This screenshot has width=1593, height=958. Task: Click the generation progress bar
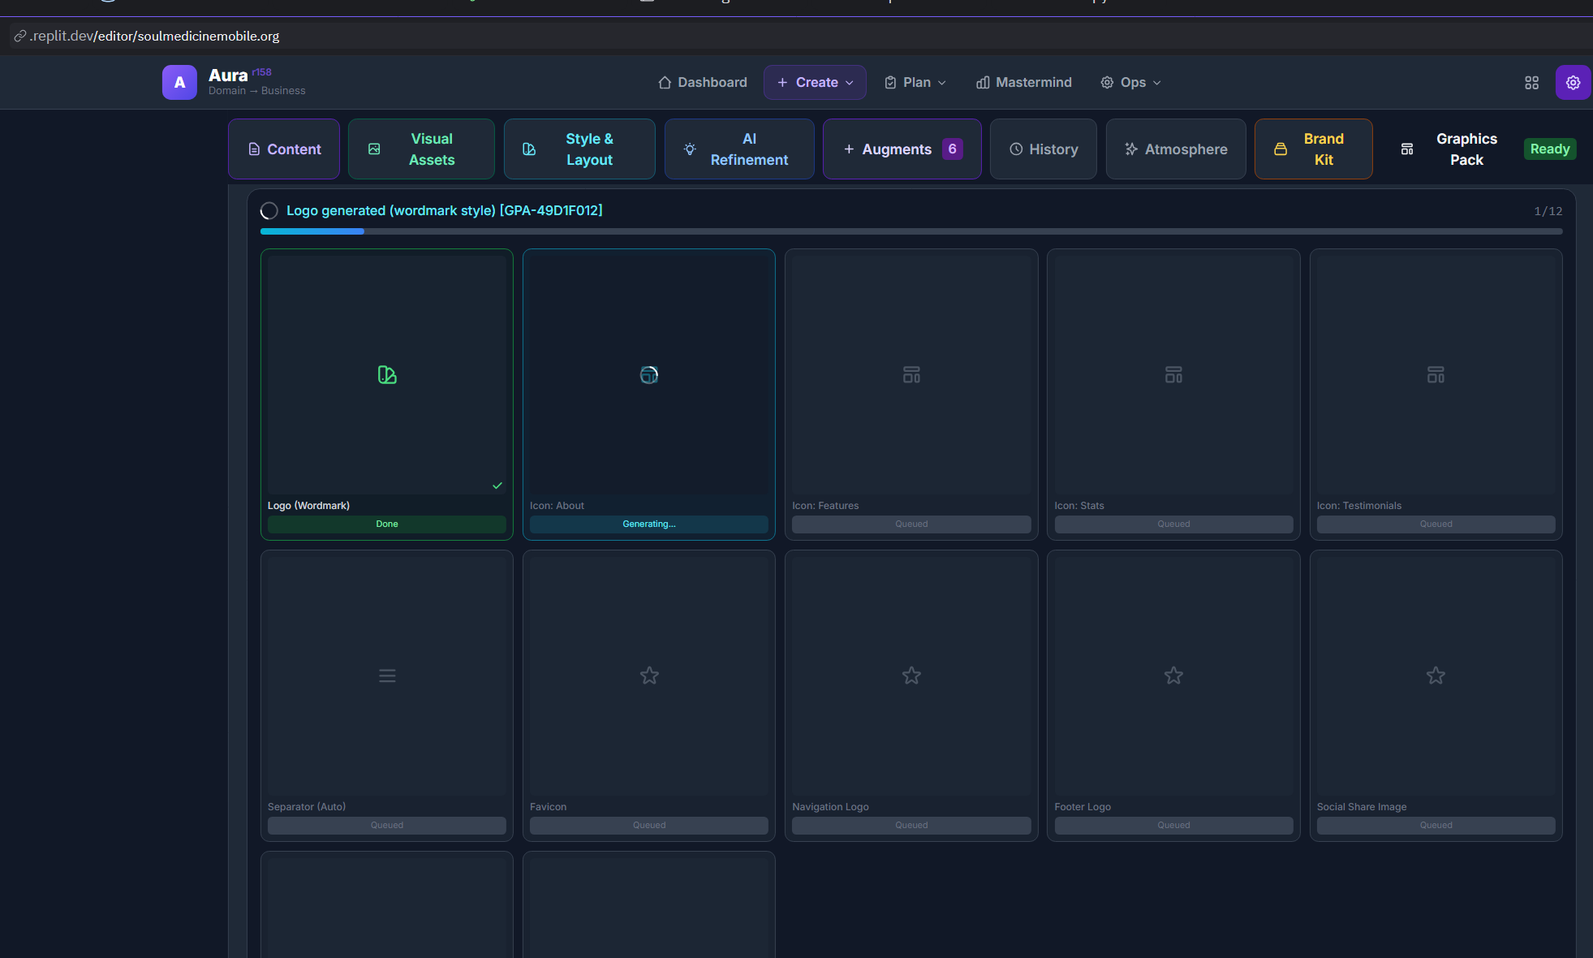coord(911,231)
